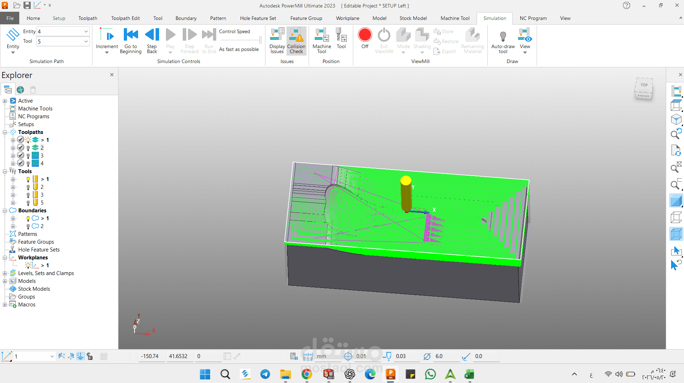Screen dimensions: 684x383
Task: Click Tool position icon
Action: click(x=341, y=38)
